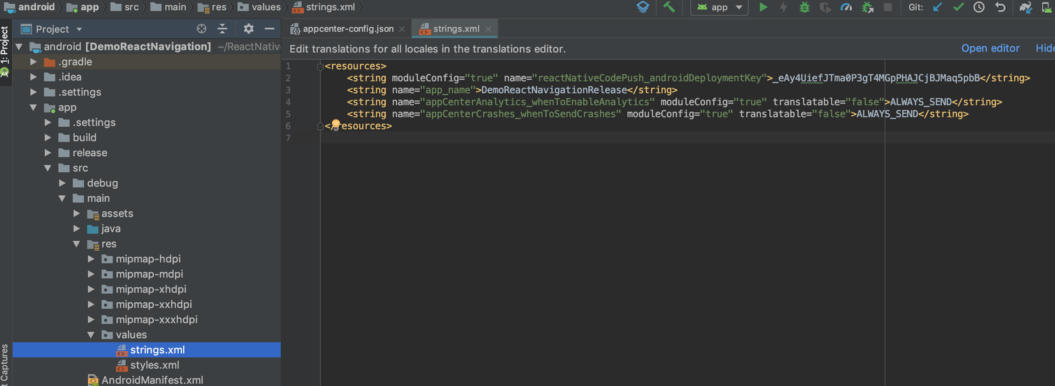Click the app breadcrumb in navigation bar
This screenshot has width=1055, height=386.
pos(82,7)
